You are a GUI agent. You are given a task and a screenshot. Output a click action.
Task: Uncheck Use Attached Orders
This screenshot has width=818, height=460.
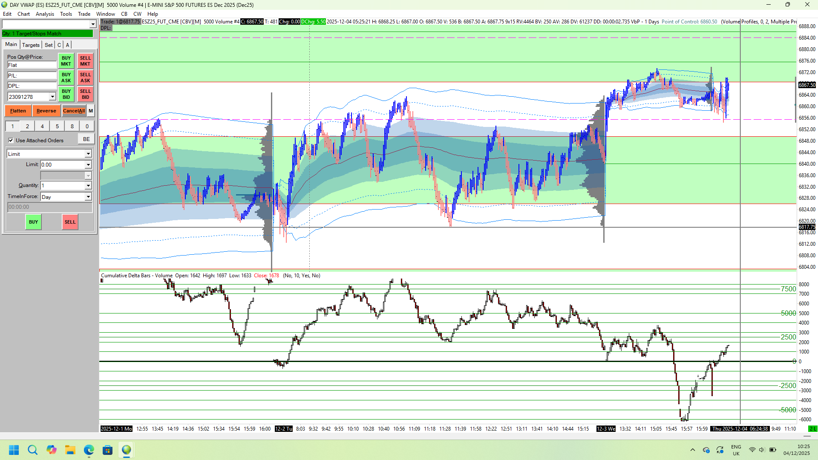click(x=11, y=140)
